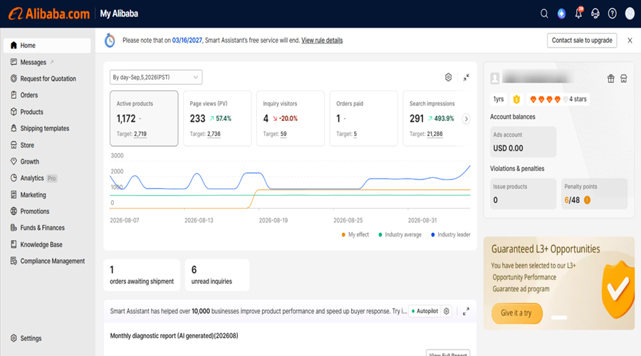Collapse the data overview panel
Screen dimensions: 641x356
point(466,77)
